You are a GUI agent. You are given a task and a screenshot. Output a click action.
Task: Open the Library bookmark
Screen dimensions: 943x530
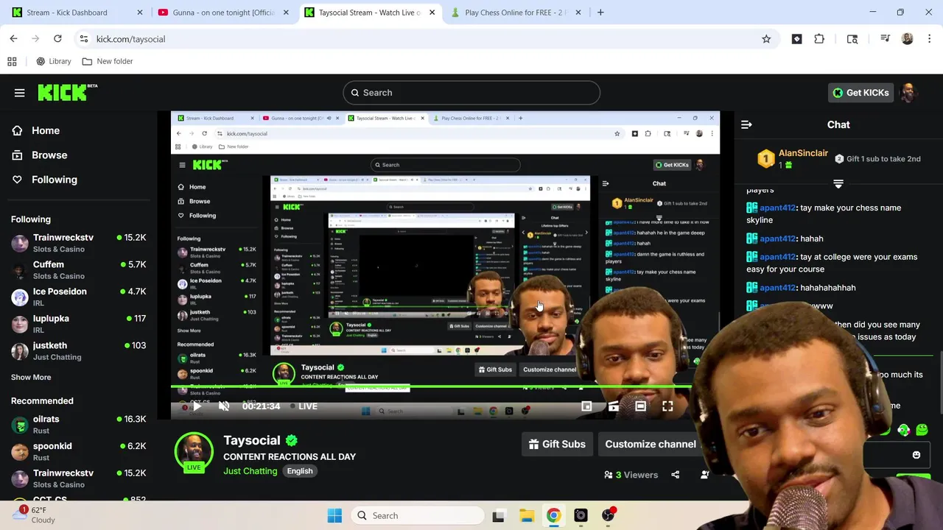click(x=54, y=61)
